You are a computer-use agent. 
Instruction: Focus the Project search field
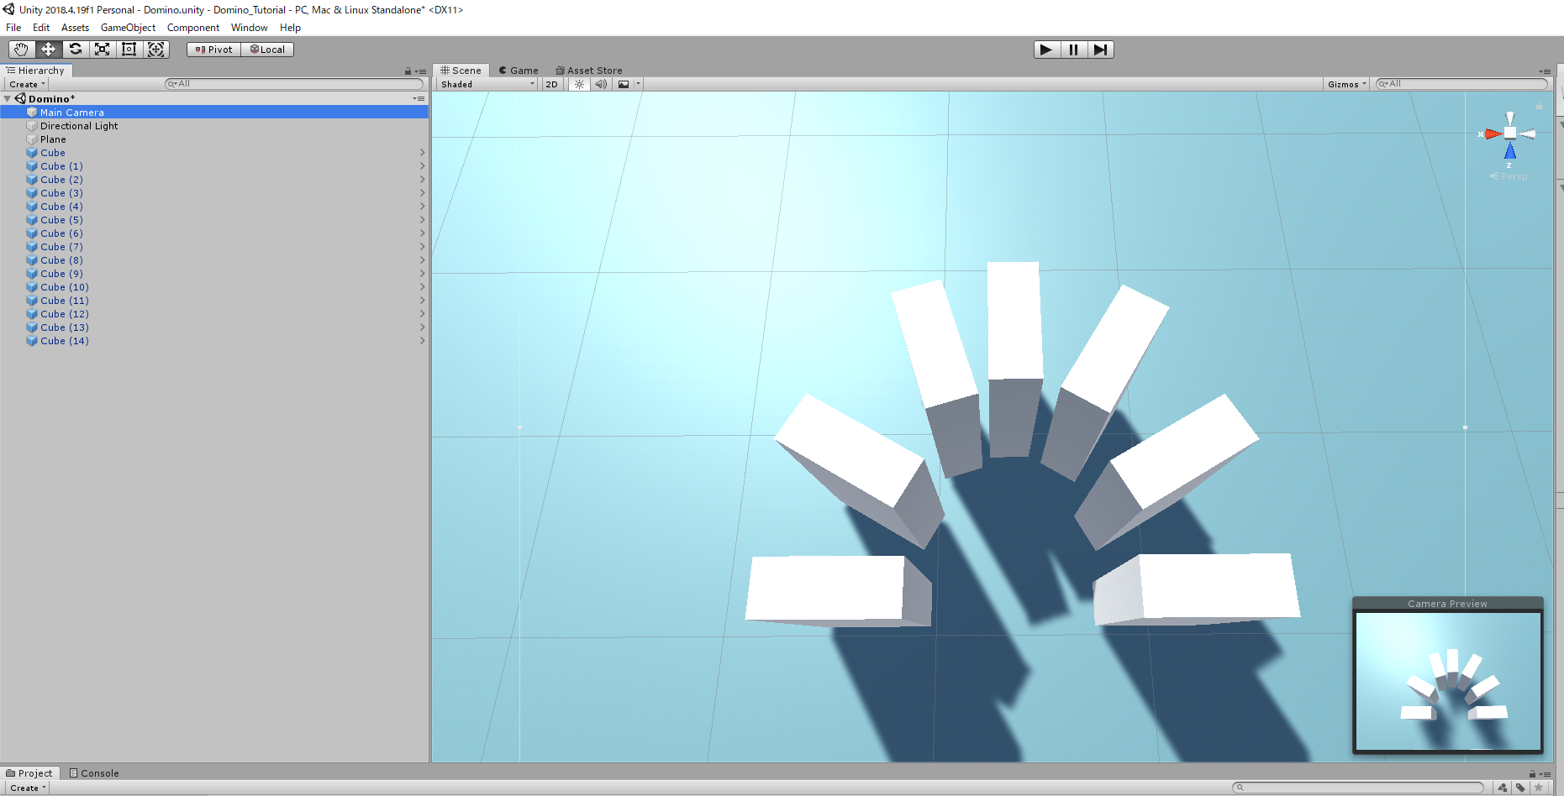click(x=1358, y=788)
